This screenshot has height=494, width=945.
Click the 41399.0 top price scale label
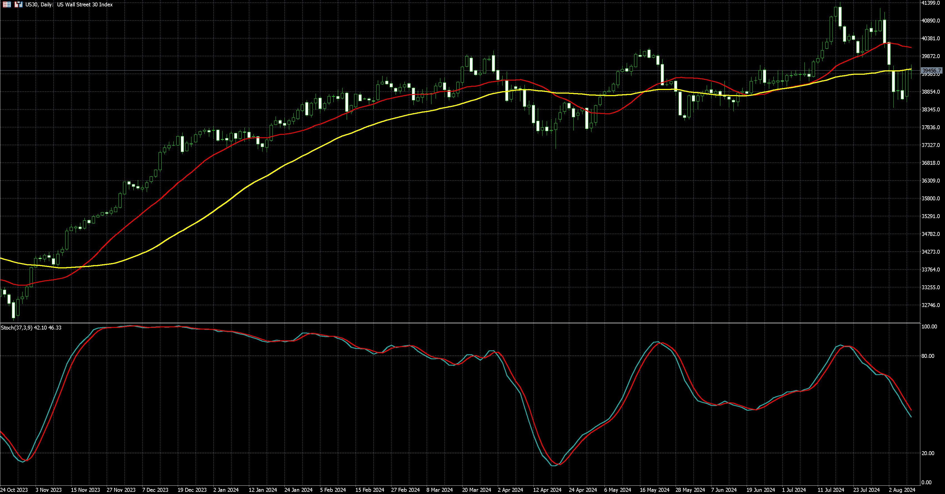931,3
